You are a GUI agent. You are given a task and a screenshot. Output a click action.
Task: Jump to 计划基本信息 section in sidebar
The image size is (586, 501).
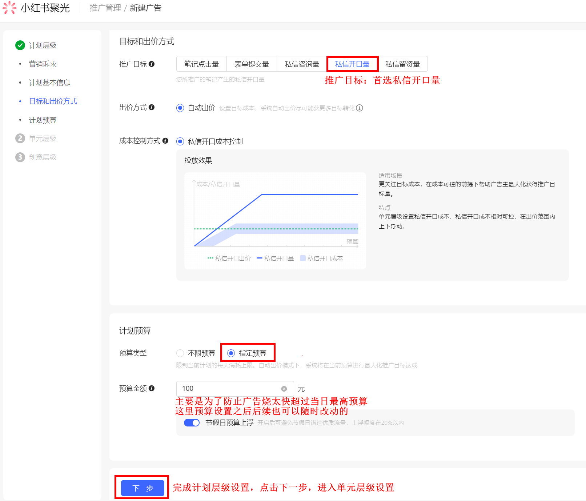click(x=49, y=83)
